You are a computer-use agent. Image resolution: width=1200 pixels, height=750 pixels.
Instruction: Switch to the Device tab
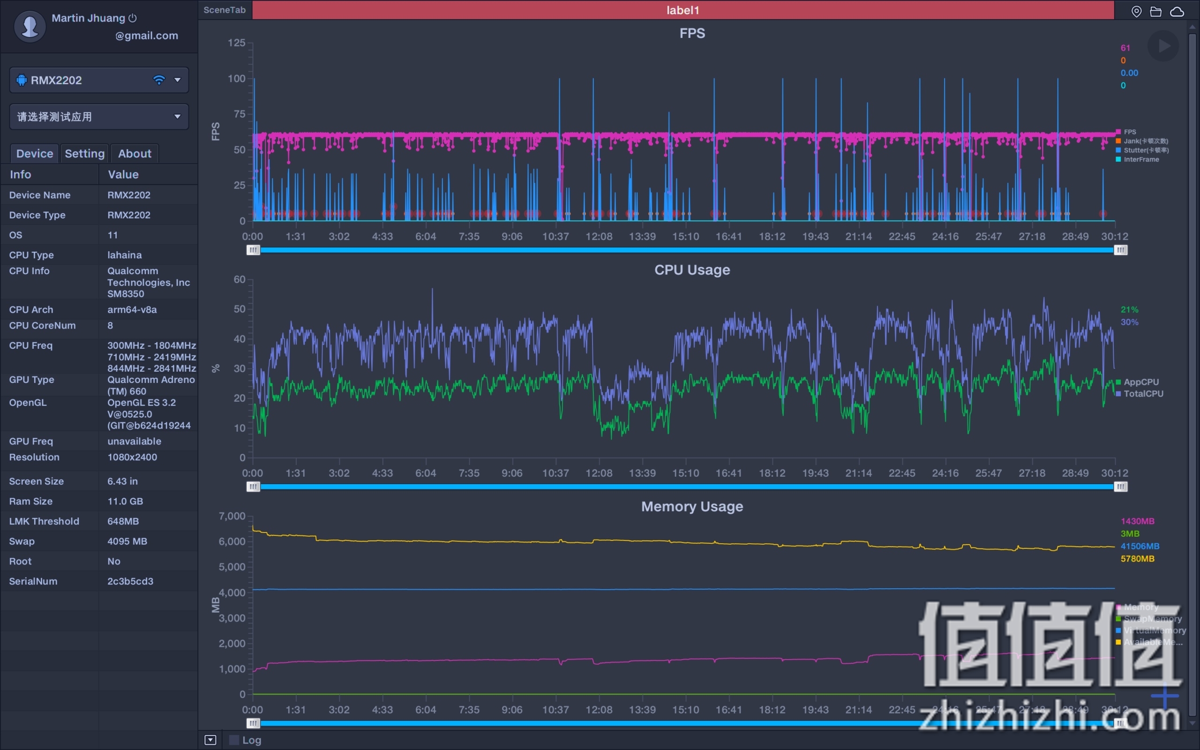[x=35, y=153]
